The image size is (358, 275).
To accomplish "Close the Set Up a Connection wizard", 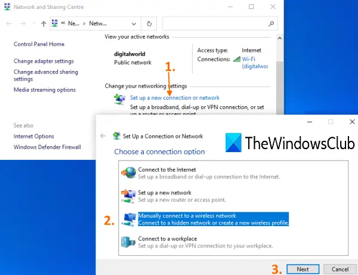I will 352,122.
